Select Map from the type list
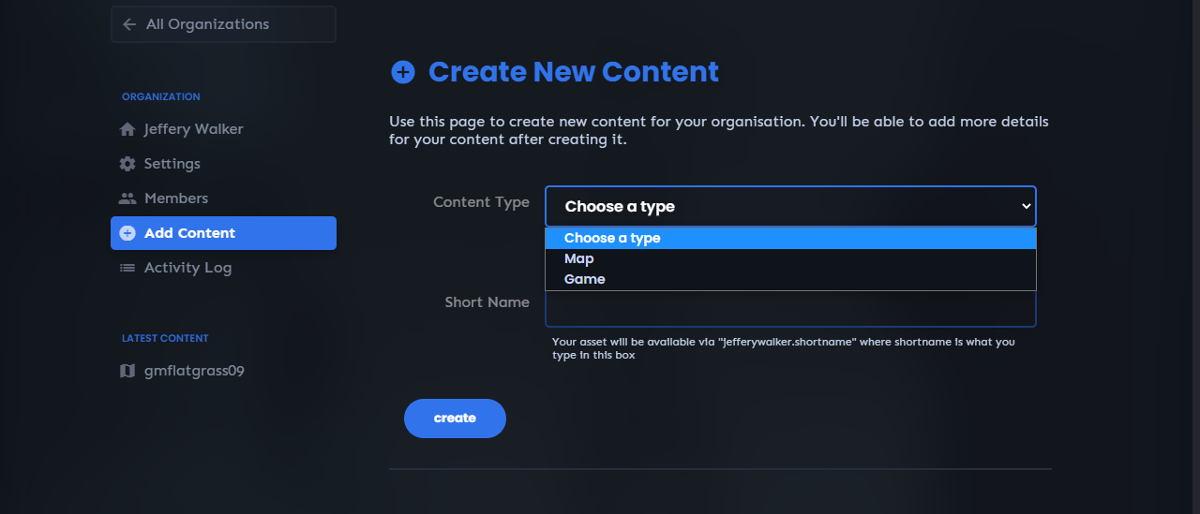Viewport: 1200px width, 514px height. tap(579, 258)
